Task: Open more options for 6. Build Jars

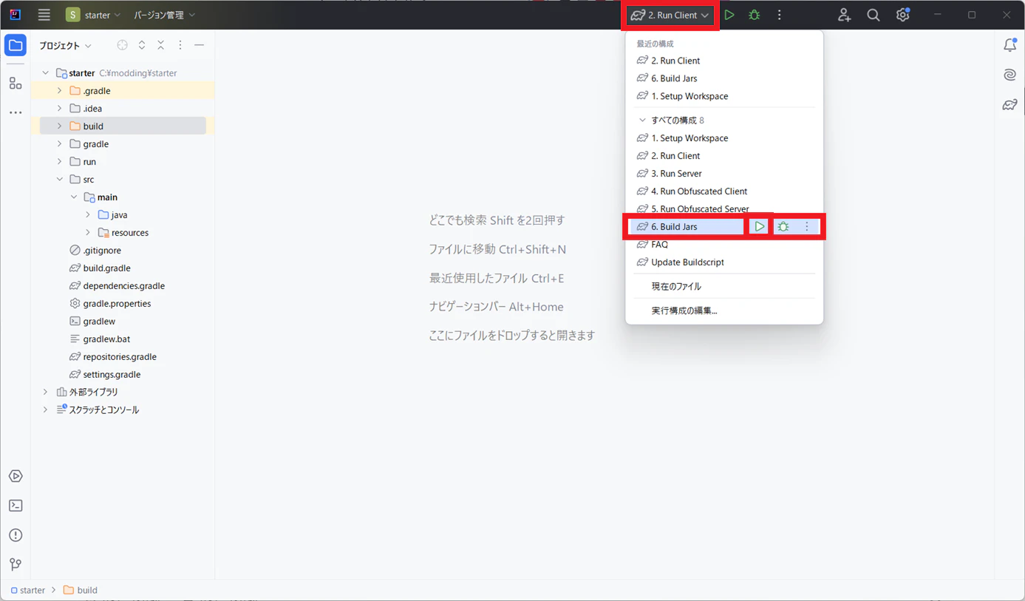Action: (x=807, y=227)
